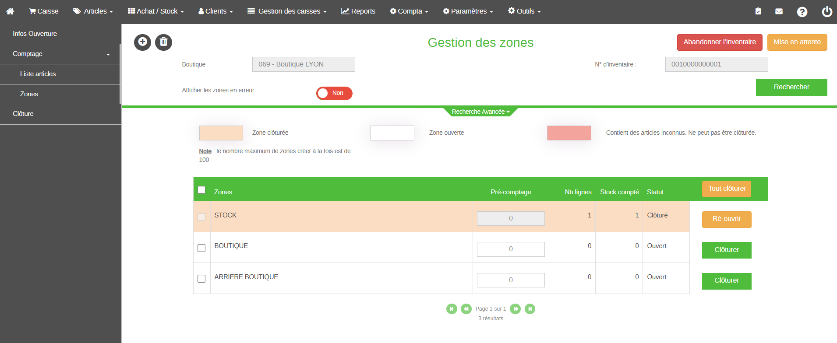837x343 pixels.
Task: Go to first page of results
Action: [x=452, y=309]
